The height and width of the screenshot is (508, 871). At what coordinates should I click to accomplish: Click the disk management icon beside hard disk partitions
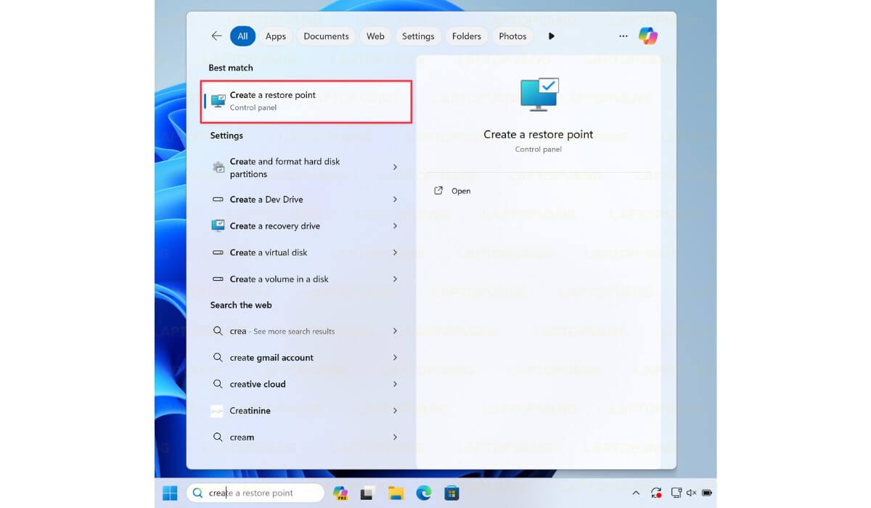[218, 167]
